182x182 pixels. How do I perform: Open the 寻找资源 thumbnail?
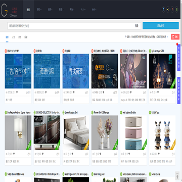[76, 71]
